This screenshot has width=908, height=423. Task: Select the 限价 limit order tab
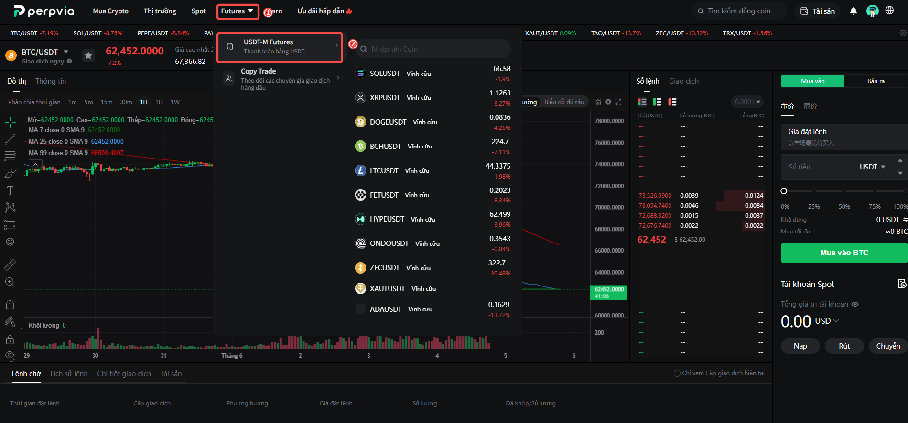coord(810,106)
